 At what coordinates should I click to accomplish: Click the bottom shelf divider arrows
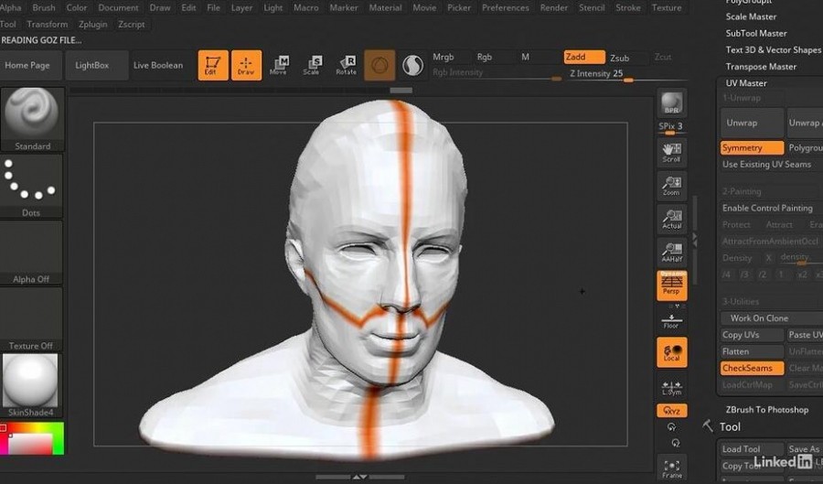point(359,477)
